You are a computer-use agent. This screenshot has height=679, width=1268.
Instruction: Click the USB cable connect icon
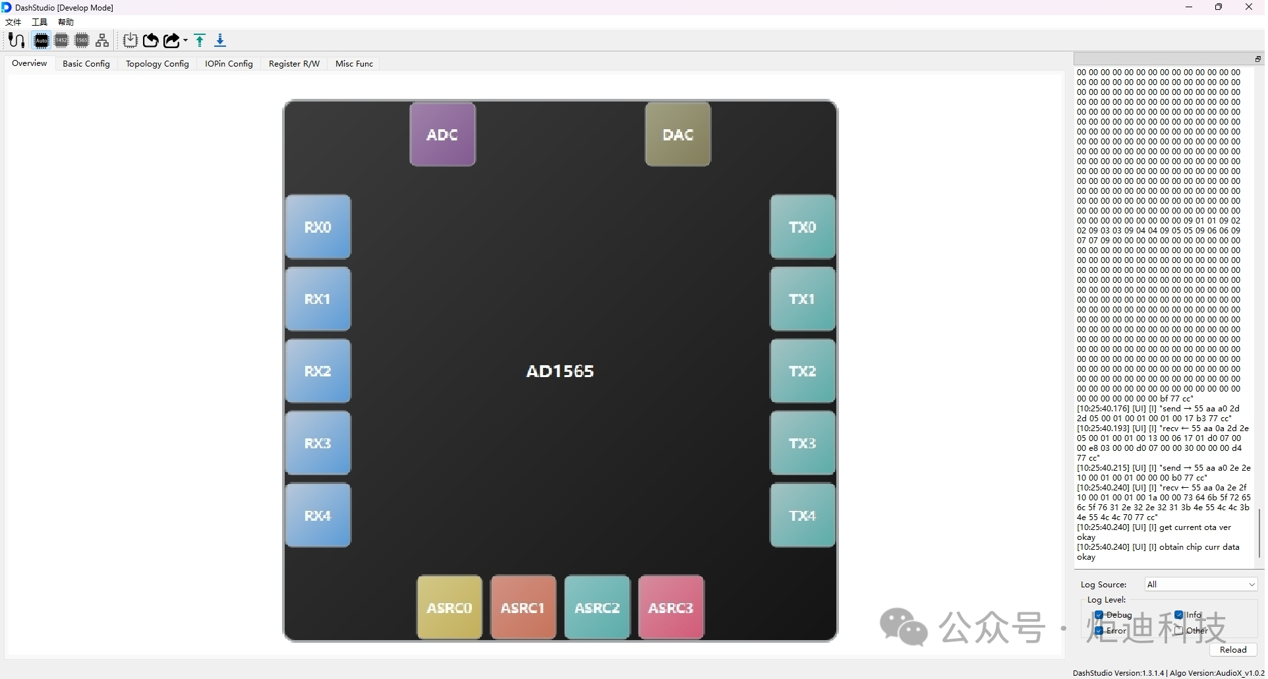pyautogui.click(x=16, y=41)
